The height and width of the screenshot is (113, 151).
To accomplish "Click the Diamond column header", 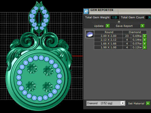I will [x=135, y=32].
